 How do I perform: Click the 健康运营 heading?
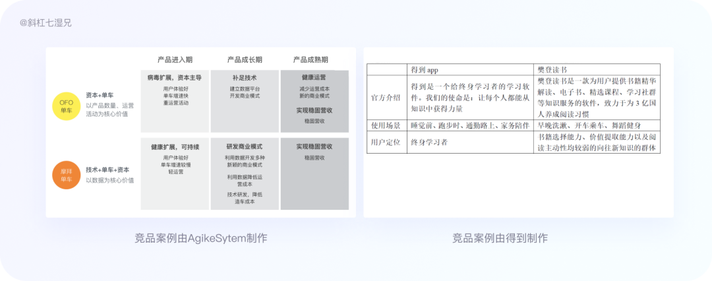[x=314, y=78]
